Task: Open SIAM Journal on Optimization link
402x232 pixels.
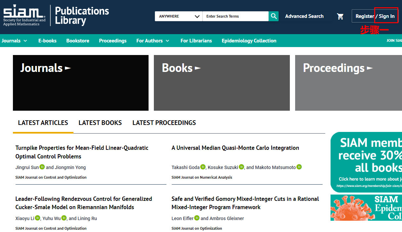Action: 197,228
